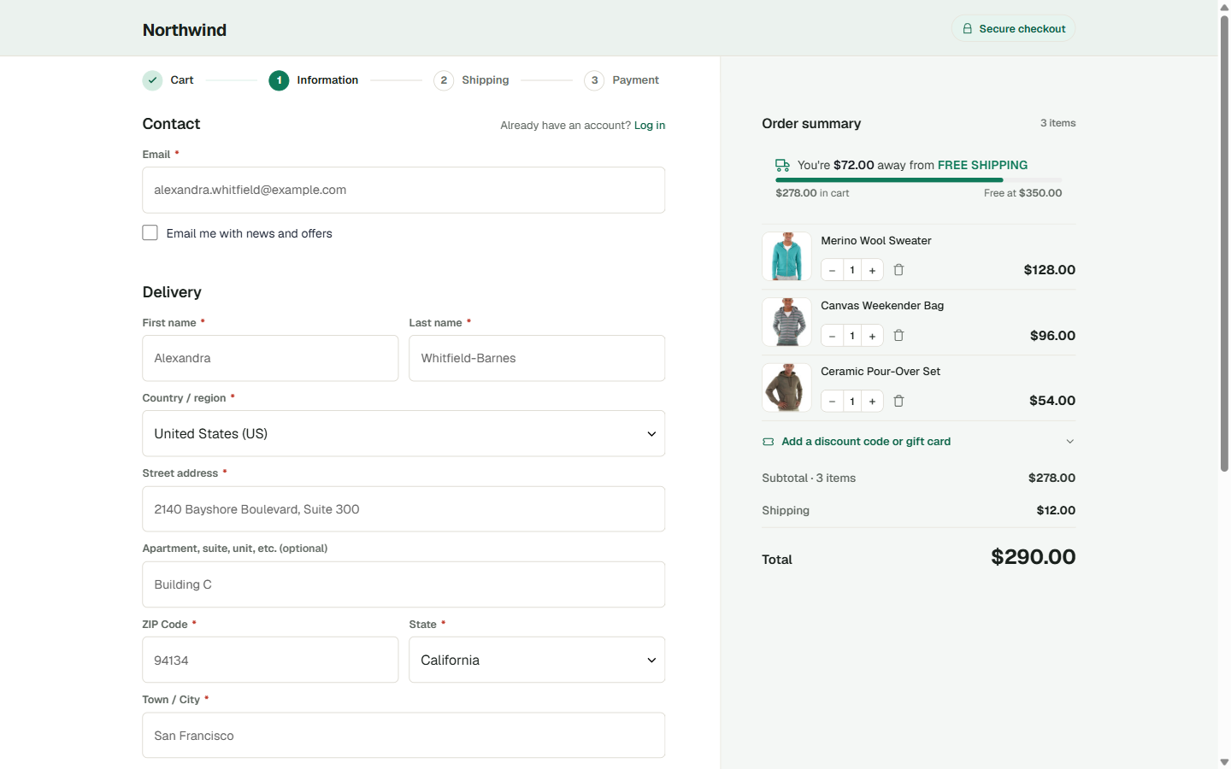This screenshot has width=1231, height=769.
Task: Click the Secure checkout badge text
Action: 1022,29
